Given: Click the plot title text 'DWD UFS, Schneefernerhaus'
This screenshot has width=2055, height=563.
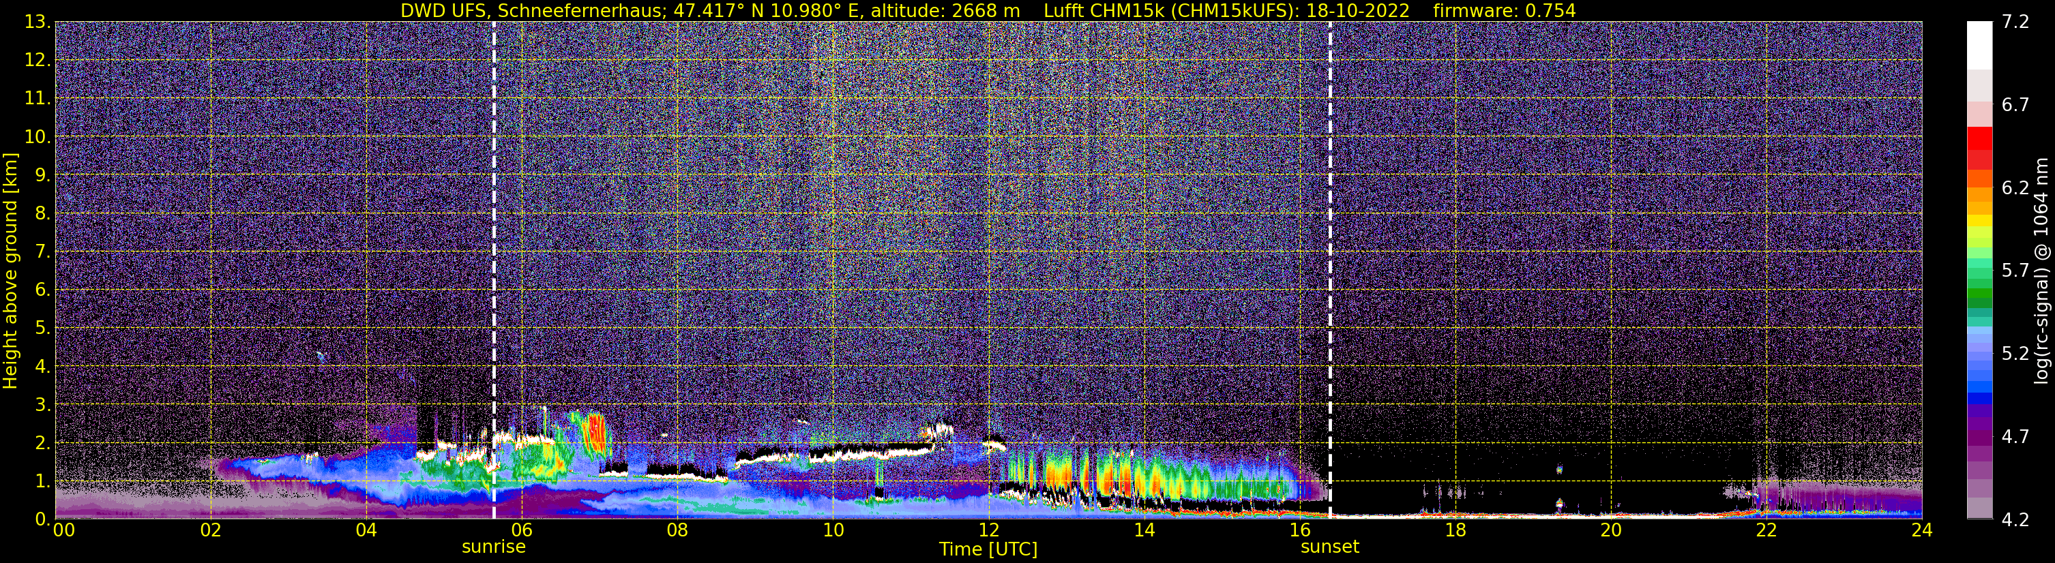Looking at the screenshot, I should pos(533,10).
